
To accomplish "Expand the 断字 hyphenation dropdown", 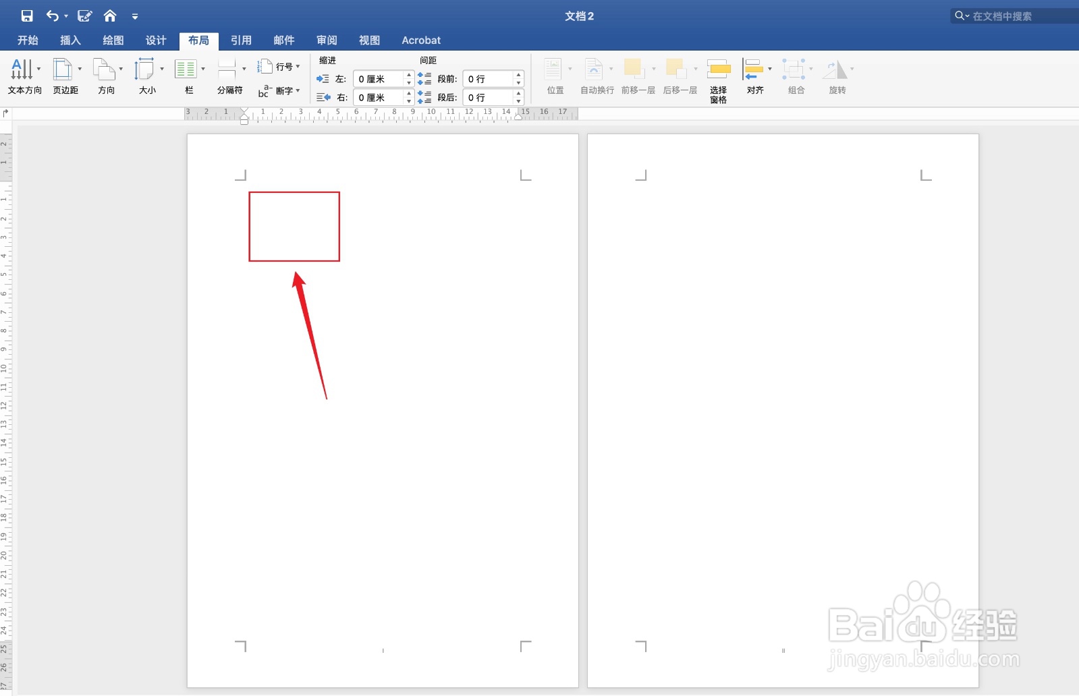I will (298, 90).
